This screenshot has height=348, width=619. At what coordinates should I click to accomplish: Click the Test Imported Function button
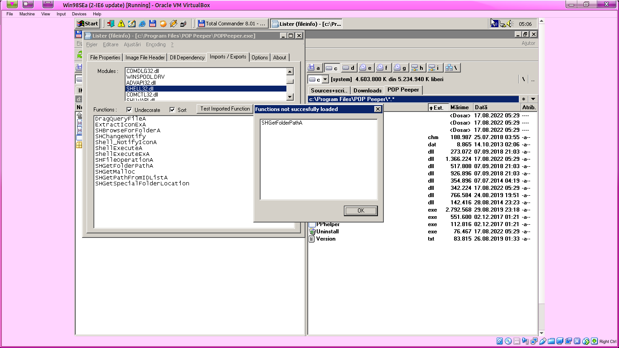point(225,109)
